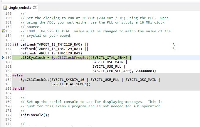
Task: Click SYSCTL_OSC_MAIN on line 160
Action: pos(108,62)
